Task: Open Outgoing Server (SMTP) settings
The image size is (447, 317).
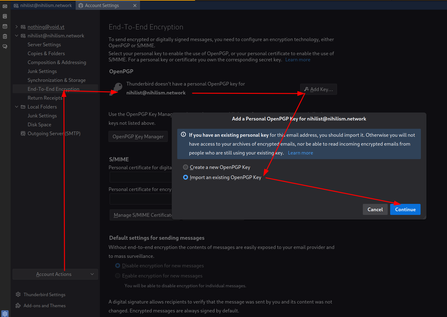Action: click(54, 134)
